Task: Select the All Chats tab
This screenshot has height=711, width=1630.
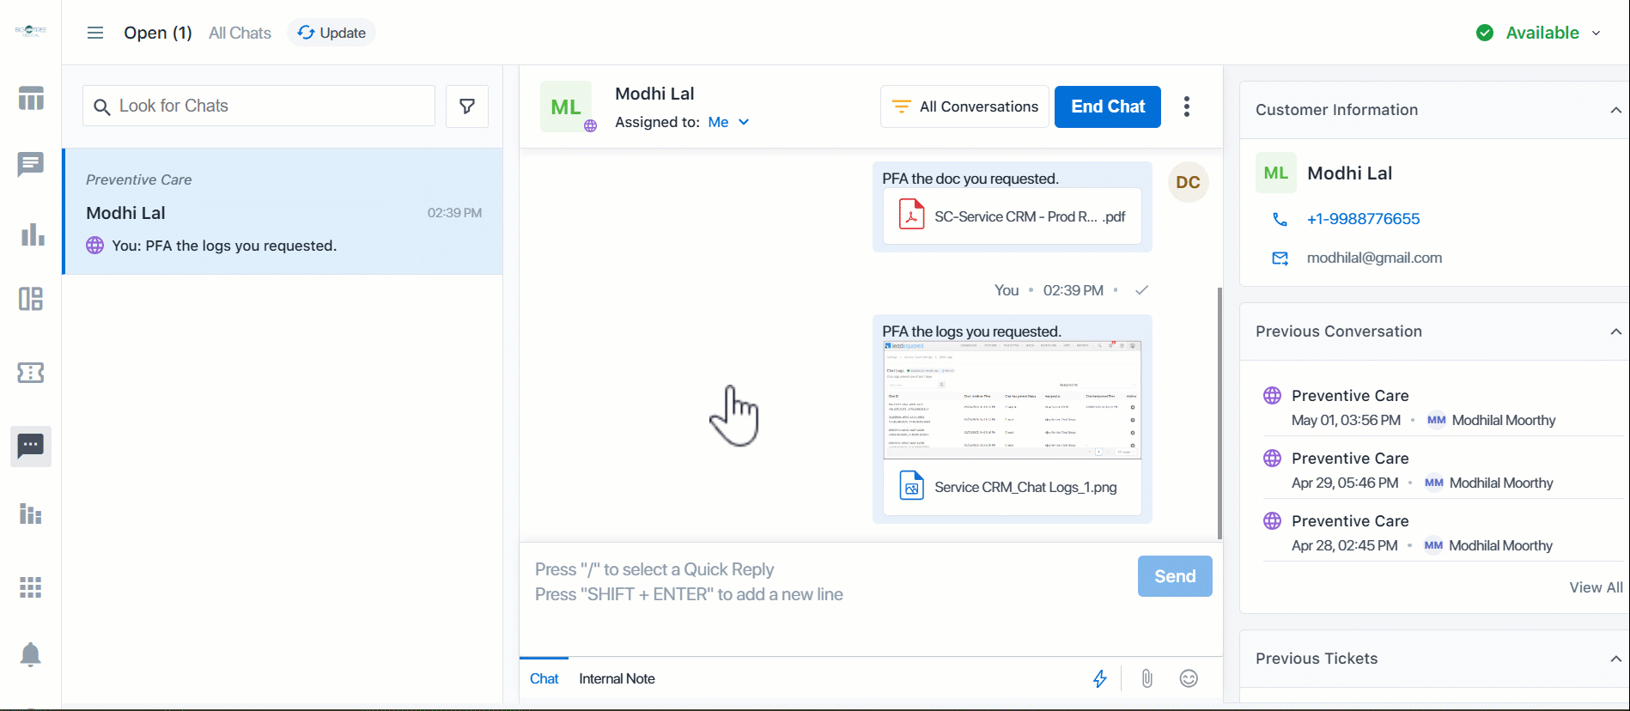Action: [x=240, y=33]
